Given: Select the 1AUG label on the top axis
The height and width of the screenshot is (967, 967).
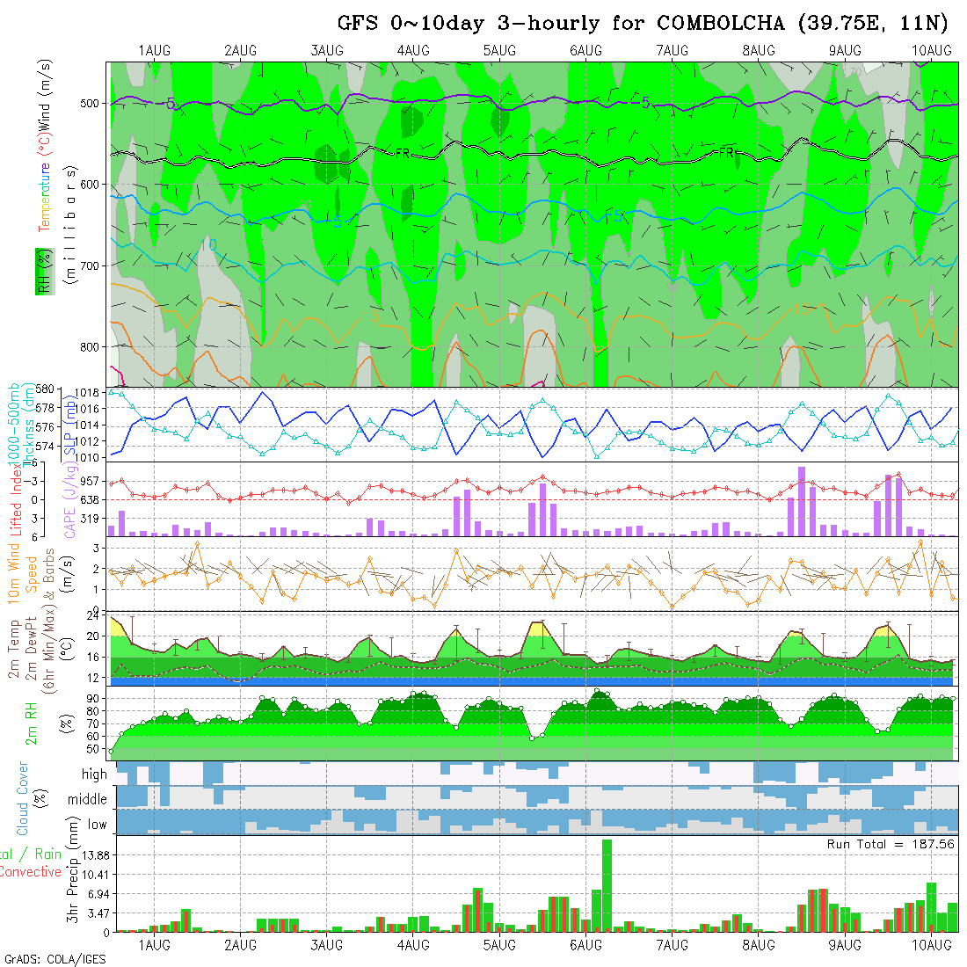Looking at the screenshot, I should click(155, 51).
